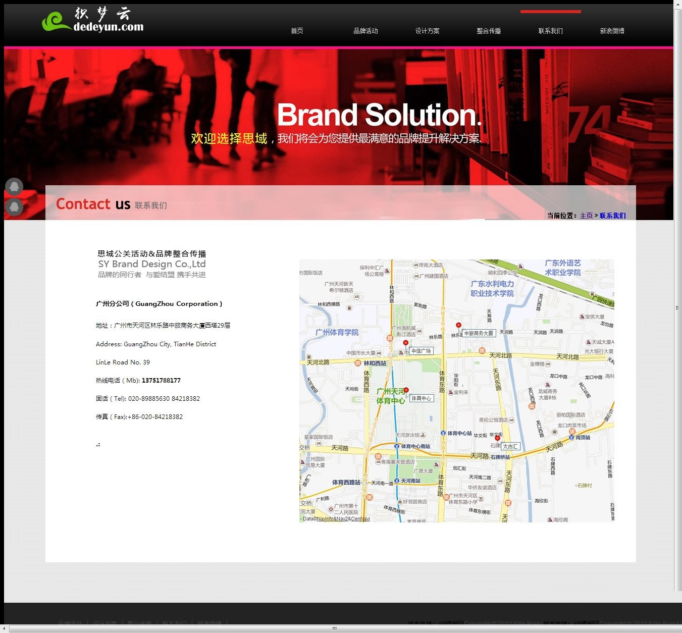Viewport: 682px width, 633px height.
Task: Select the red pin above 中旅商务大厦 label
Action: click(458, 326)
